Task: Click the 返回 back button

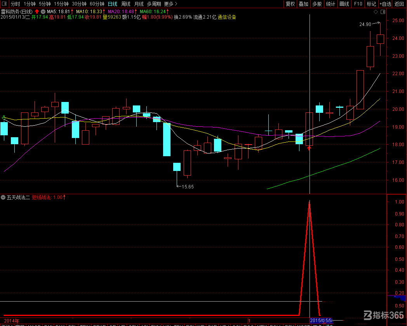Action: point(399,4)
